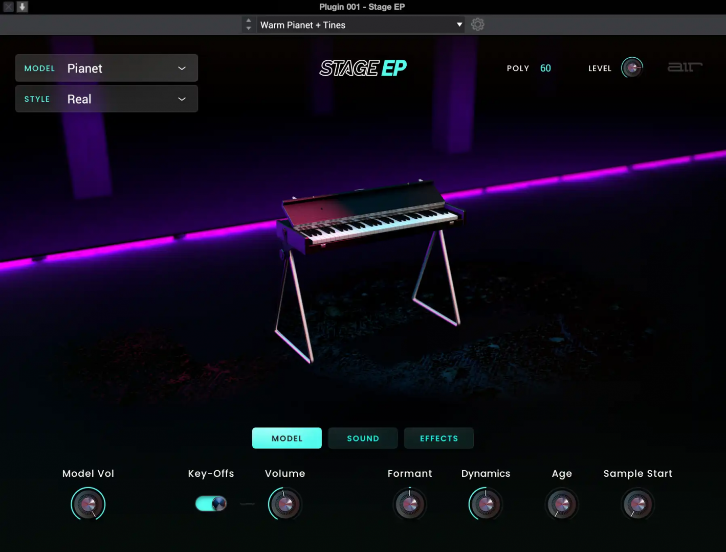Step to previous preset with up arrow
726x552 pixels.
pos(249,21)
